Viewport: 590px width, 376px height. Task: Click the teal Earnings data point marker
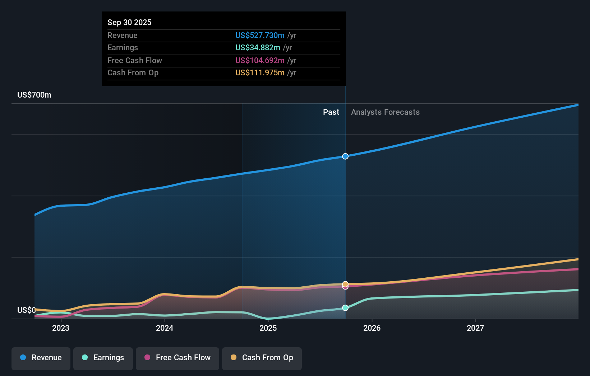click(345, 307)
